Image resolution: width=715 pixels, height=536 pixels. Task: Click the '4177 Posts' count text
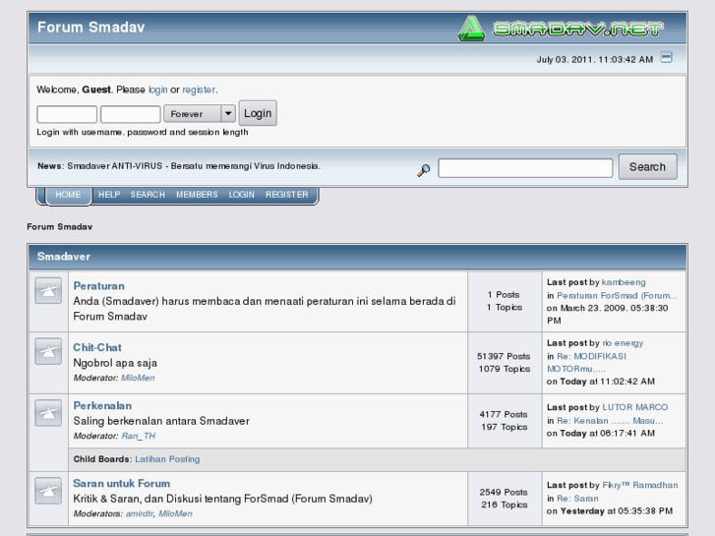coord(504,415)
